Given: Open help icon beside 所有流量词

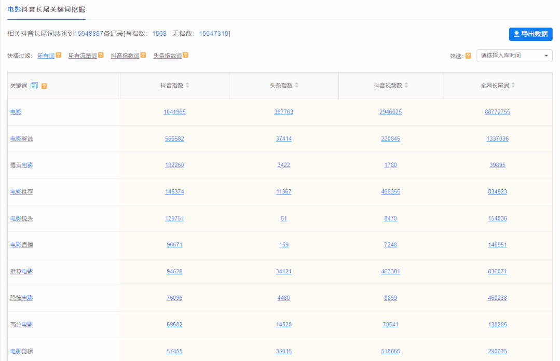Looking at the screenshot, I should click(101, 55).
